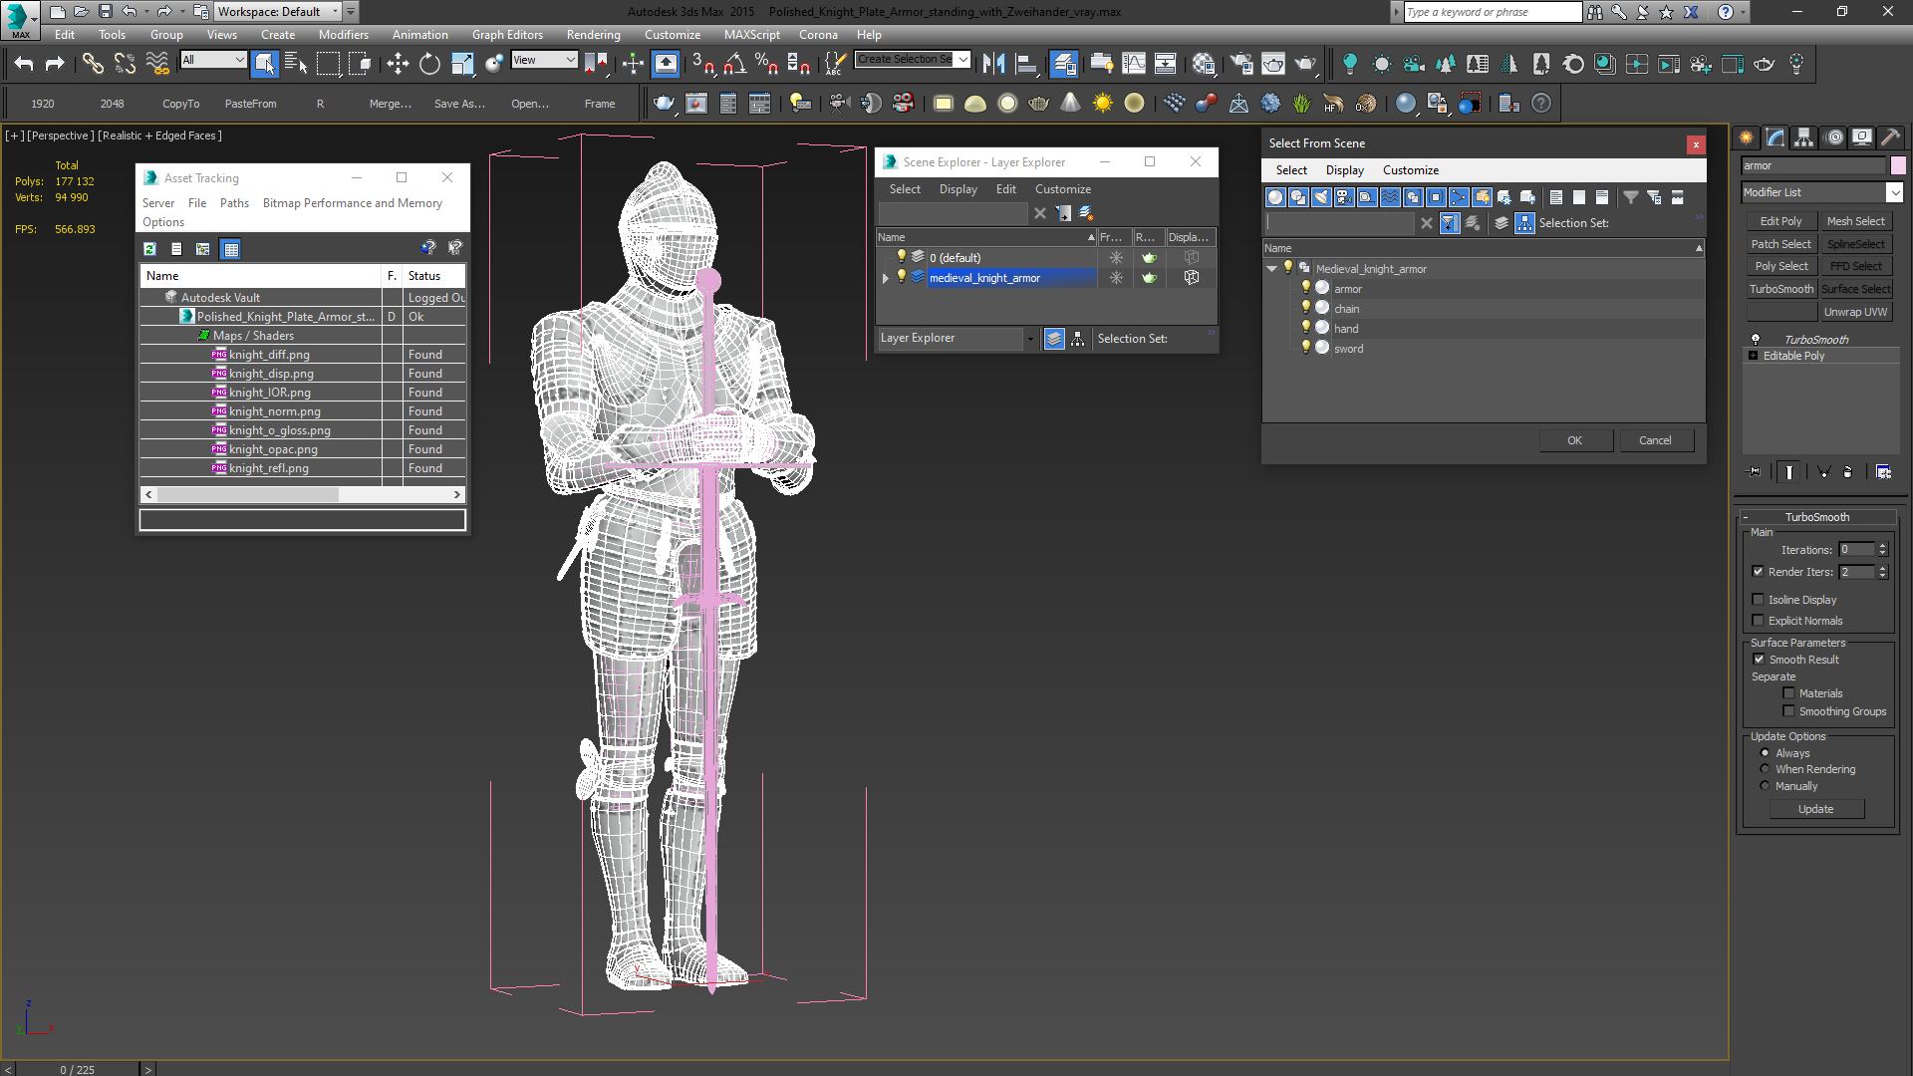The image size is (1913, 1076).
Task: Click the Select and Rotate tool
Action: [429, 64]
